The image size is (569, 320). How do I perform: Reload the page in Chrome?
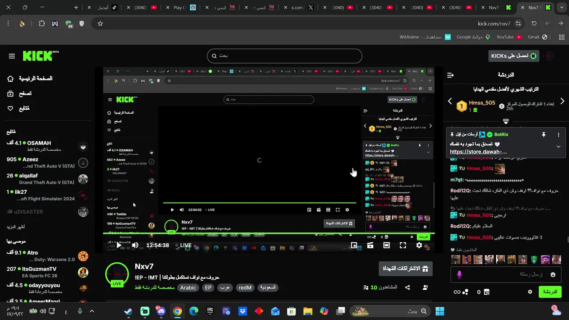click(x=534, y=24)
